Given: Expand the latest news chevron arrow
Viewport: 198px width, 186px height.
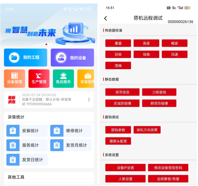Looking at the screenshot, I should click(89, 100).
